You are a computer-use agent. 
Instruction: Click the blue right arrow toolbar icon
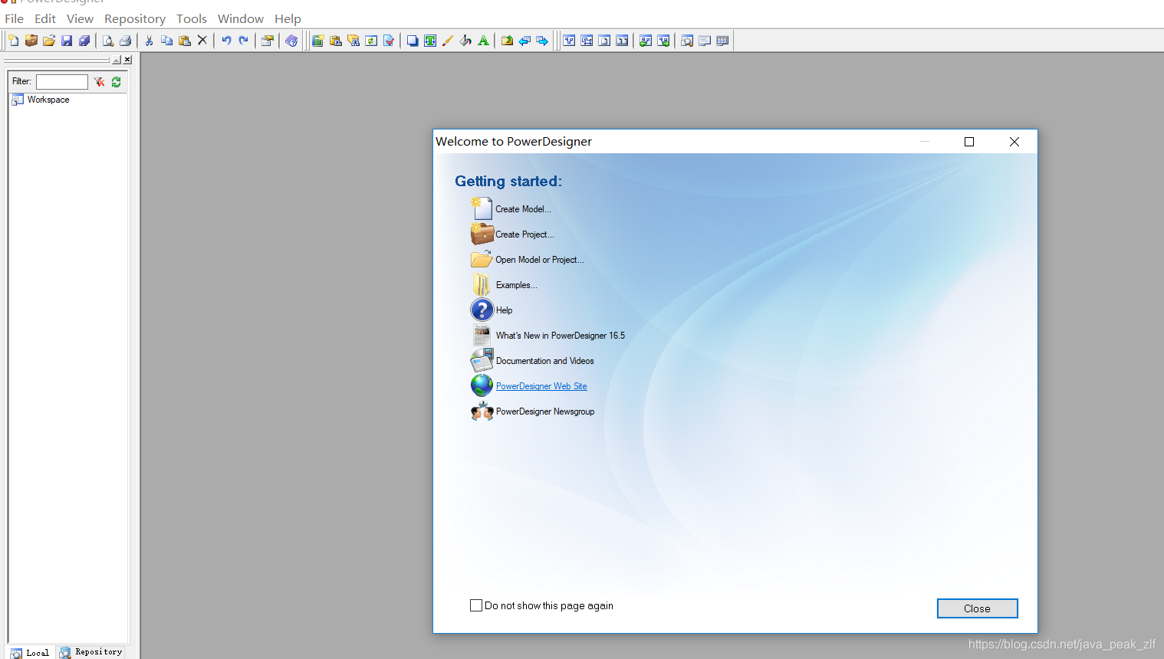point(542,41)
